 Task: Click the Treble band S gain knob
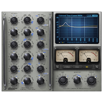tap(14, 57)
